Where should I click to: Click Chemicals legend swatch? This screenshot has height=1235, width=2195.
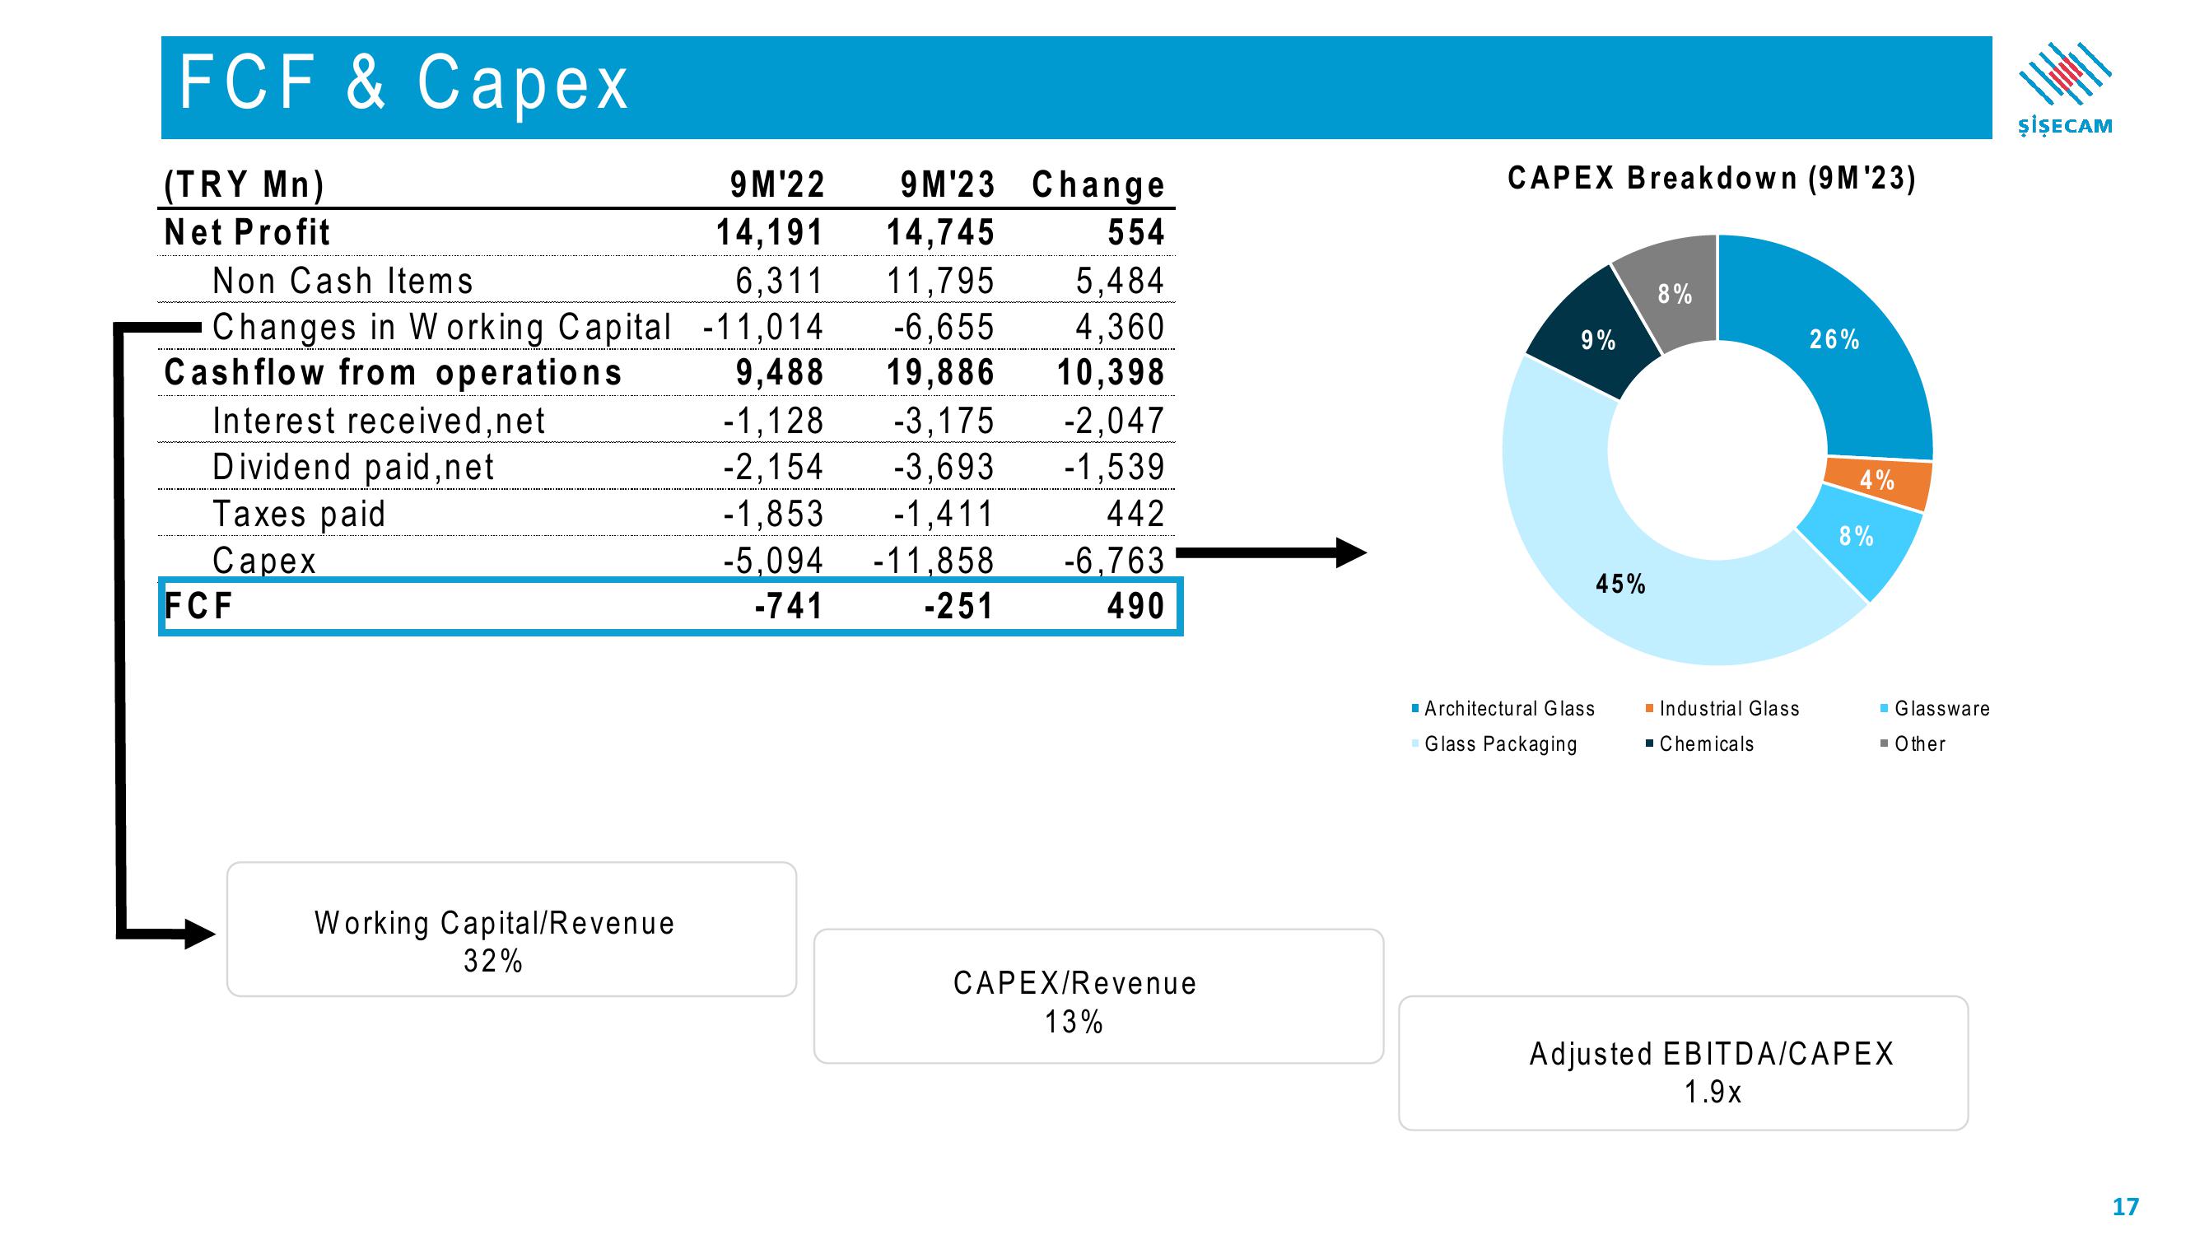[1650, 743]
